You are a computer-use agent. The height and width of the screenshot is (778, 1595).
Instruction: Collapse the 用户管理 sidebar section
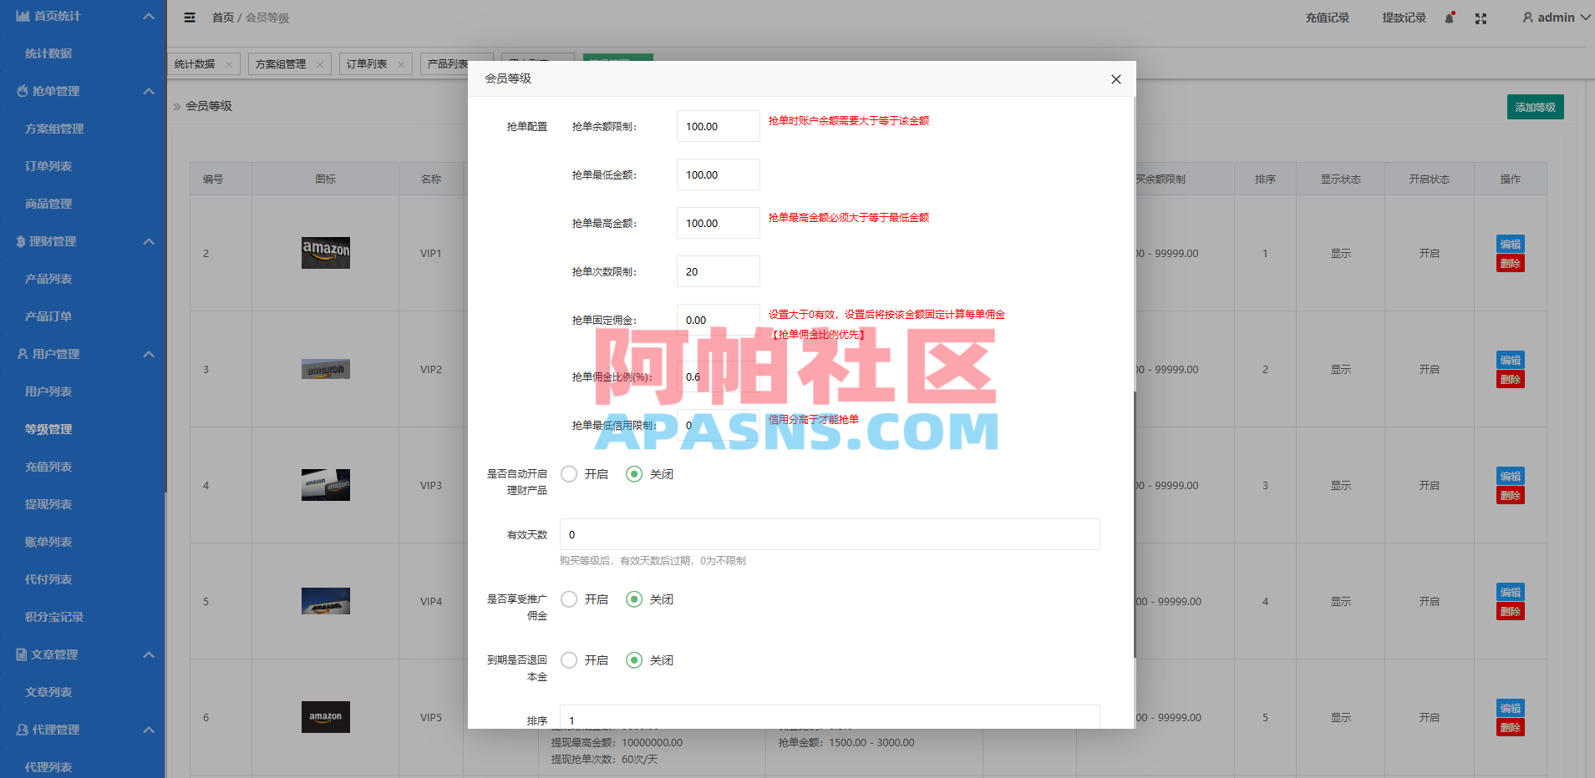(149, 354)
